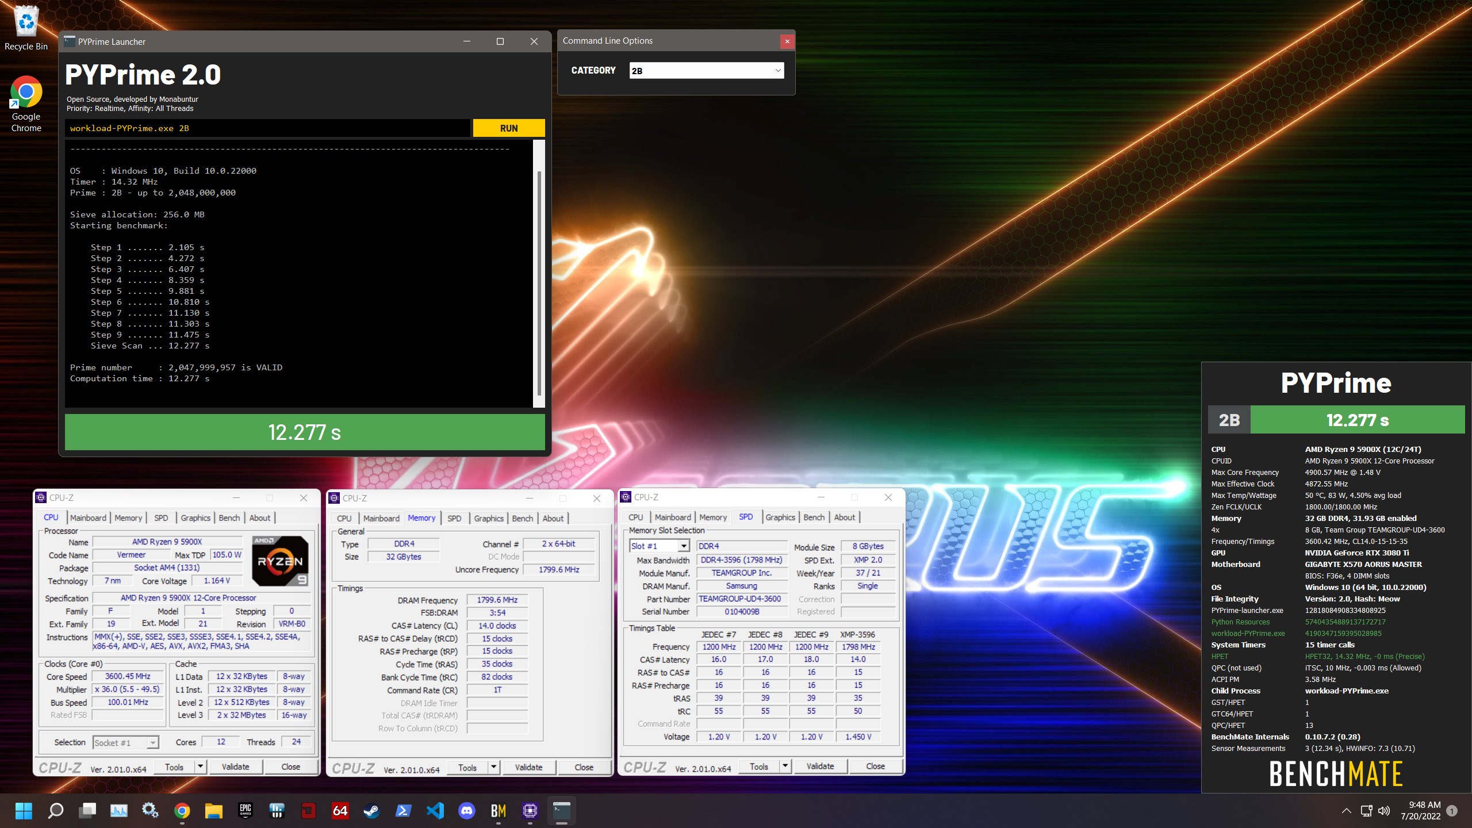Click Validate in the first CPU-Z window
This screenshot has height=828, width=1472.
(236, 766)
